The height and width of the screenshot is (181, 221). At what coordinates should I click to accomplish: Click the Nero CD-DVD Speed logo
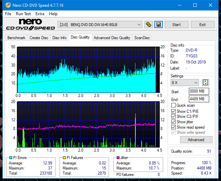click(30, 25)
